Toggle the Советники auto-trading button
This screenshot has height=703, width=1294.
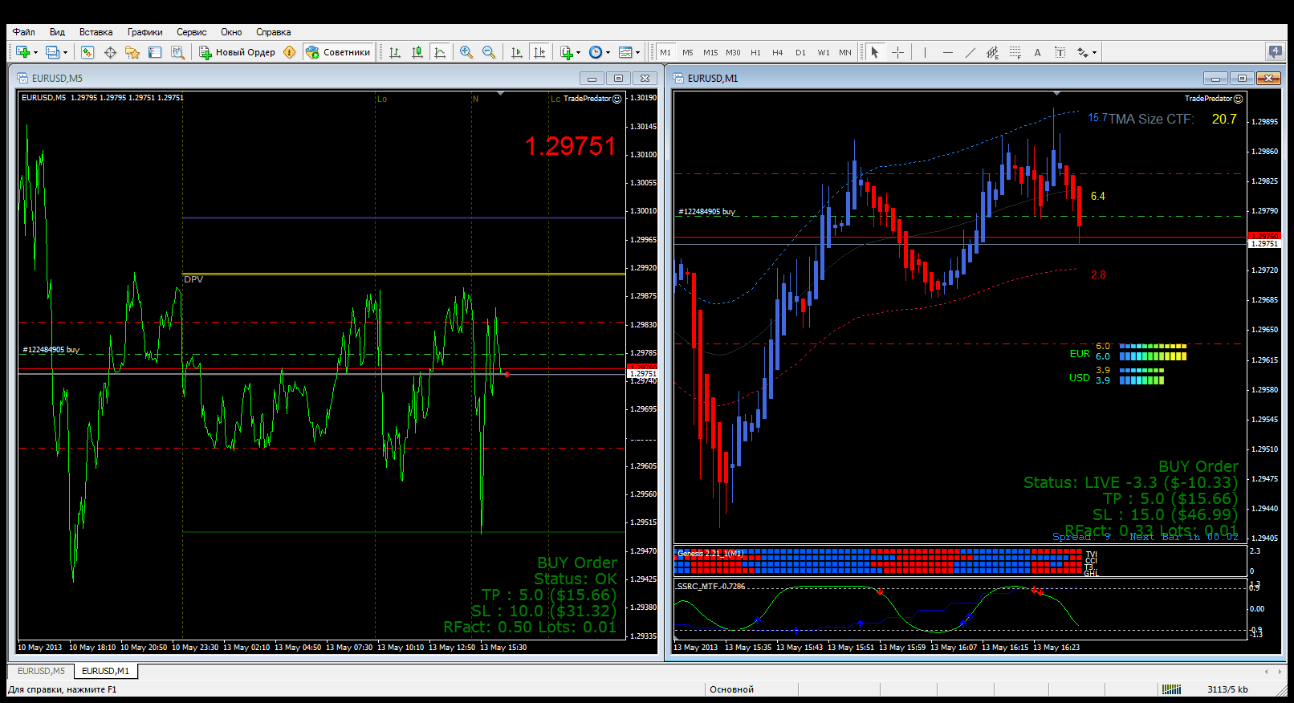click(338, 52)
